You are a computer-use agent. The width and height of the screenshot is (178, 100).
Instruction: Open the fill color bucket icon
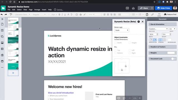(x=81, y=14)
